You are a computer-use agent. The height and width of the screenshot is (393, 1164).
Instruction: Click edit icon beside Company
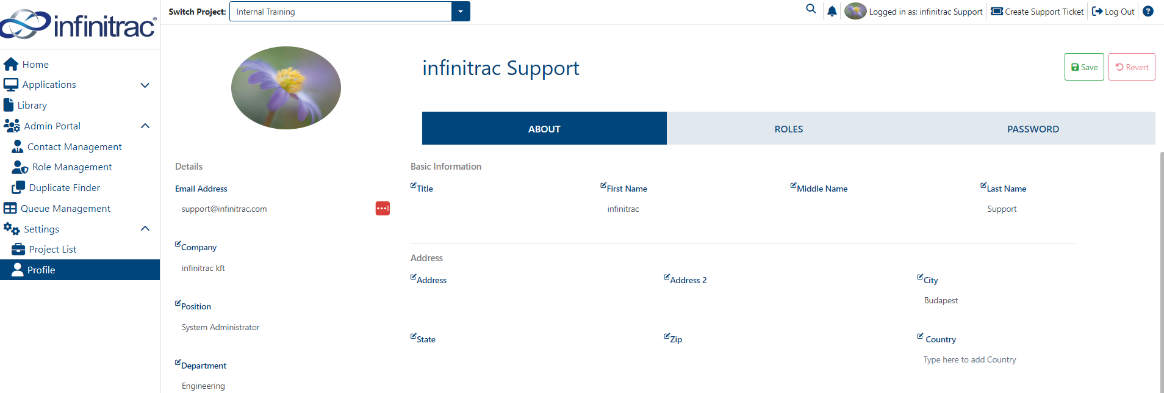pyautogui.click(x=178, y=244)
